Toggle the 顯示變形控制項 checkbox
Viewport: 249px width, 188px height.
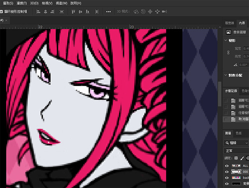coord(1,11)
